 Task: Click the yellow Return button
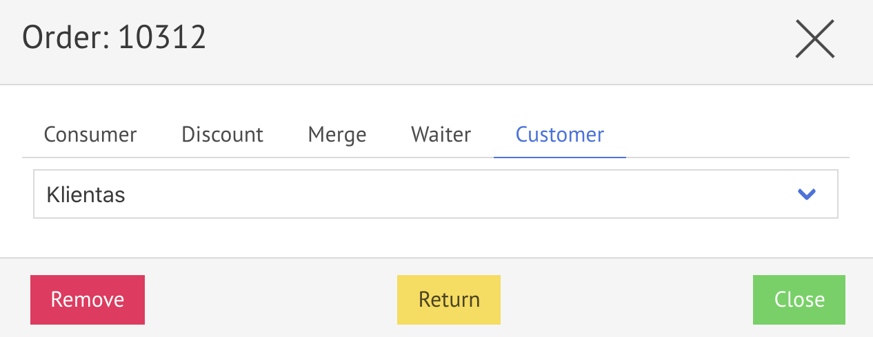click(449, 300)
